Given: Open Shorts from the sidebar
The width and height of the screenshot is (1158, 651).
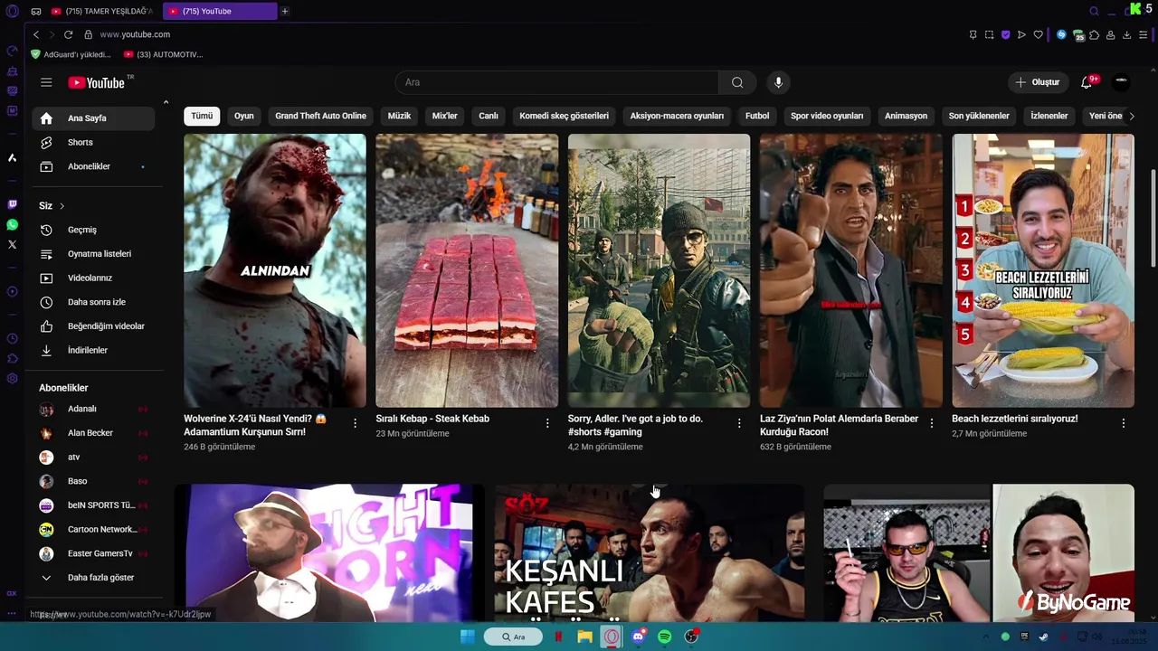Looking at the screenshot, I should click(94, 142).
